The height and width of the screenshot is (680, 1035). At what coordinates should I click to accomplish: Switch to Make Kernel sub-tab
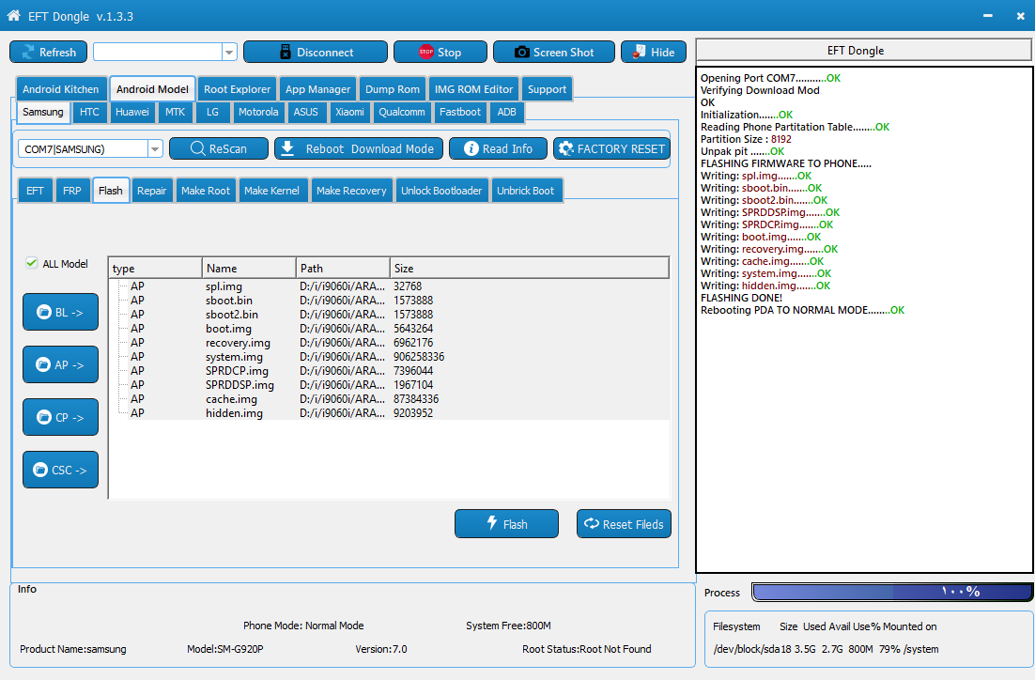pos(272,191)
